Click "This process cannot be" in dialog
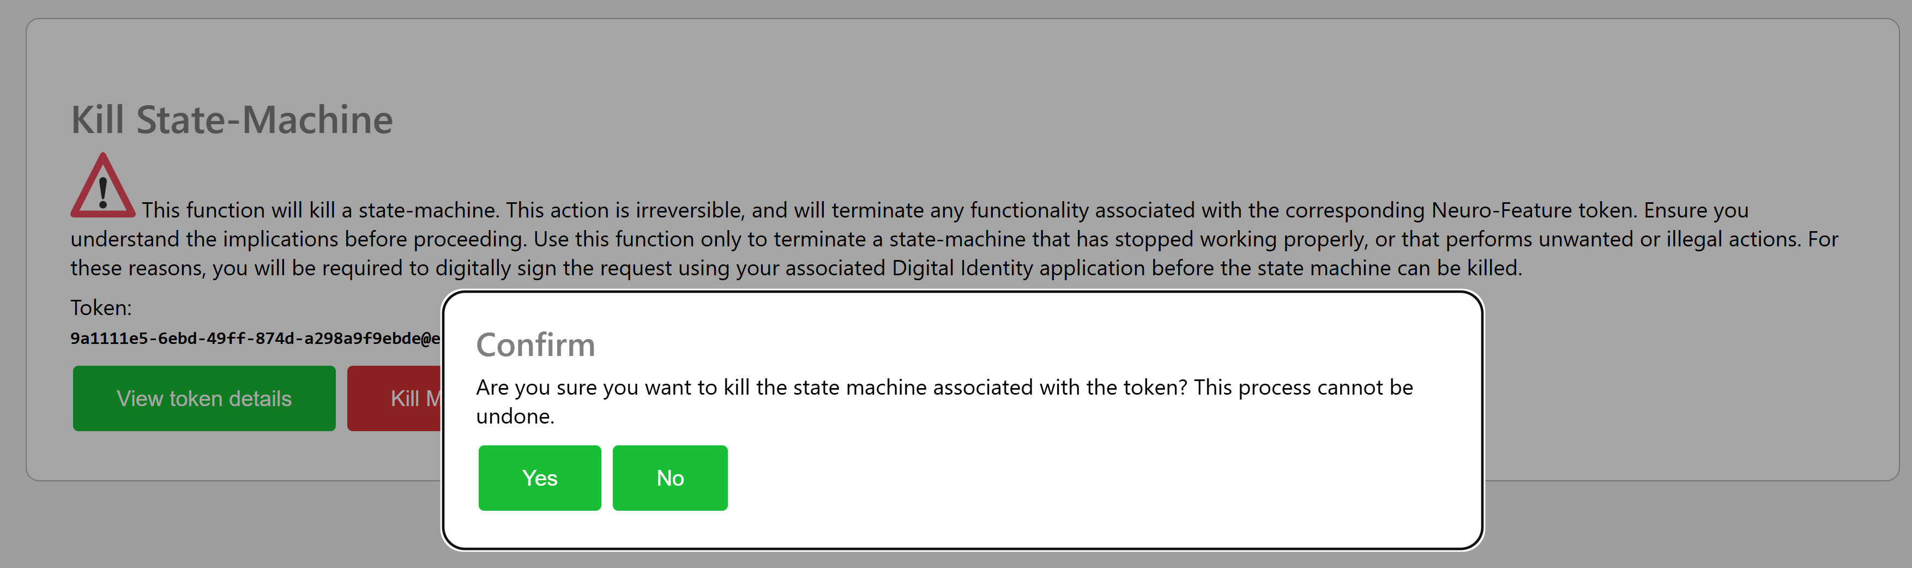The width and height of the screenshot is (1912, 568). (x=1302, y=388)
